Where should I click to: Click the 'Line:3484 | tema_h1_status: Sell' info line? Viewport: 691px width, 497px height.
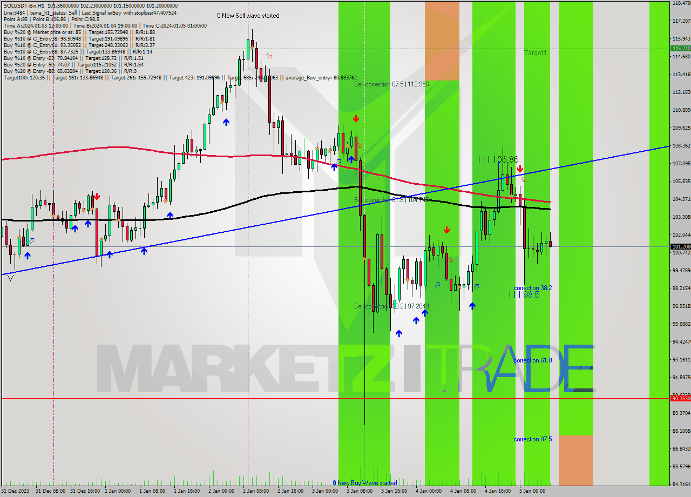pyautogui.click(x=91, y=12)
